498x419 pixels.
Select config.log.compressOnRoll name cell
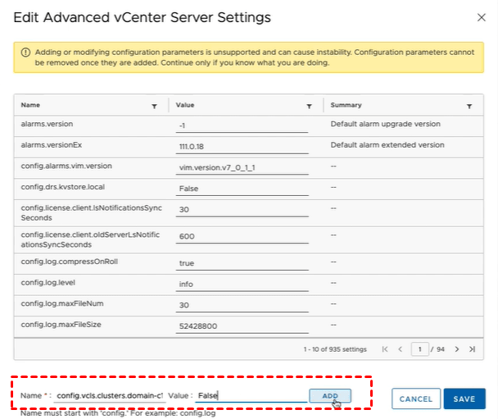[70, 262]
